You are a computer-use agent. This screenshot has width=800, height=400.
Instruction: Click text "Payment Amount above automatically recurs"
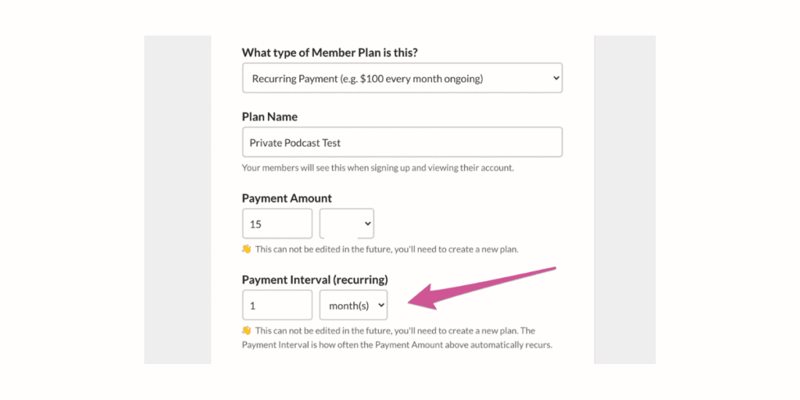click(463, 345)
